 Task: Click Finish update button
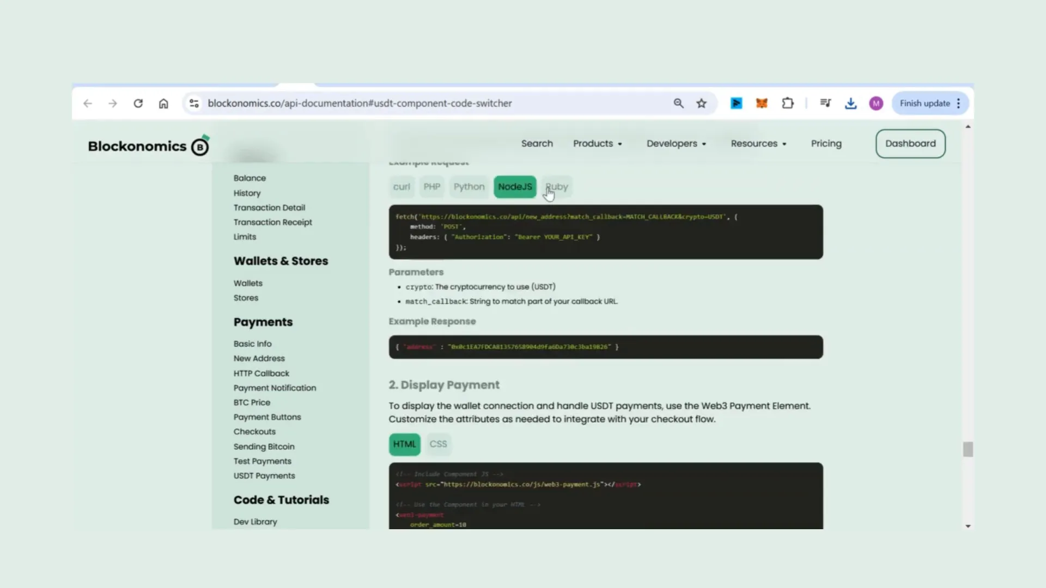925,103
